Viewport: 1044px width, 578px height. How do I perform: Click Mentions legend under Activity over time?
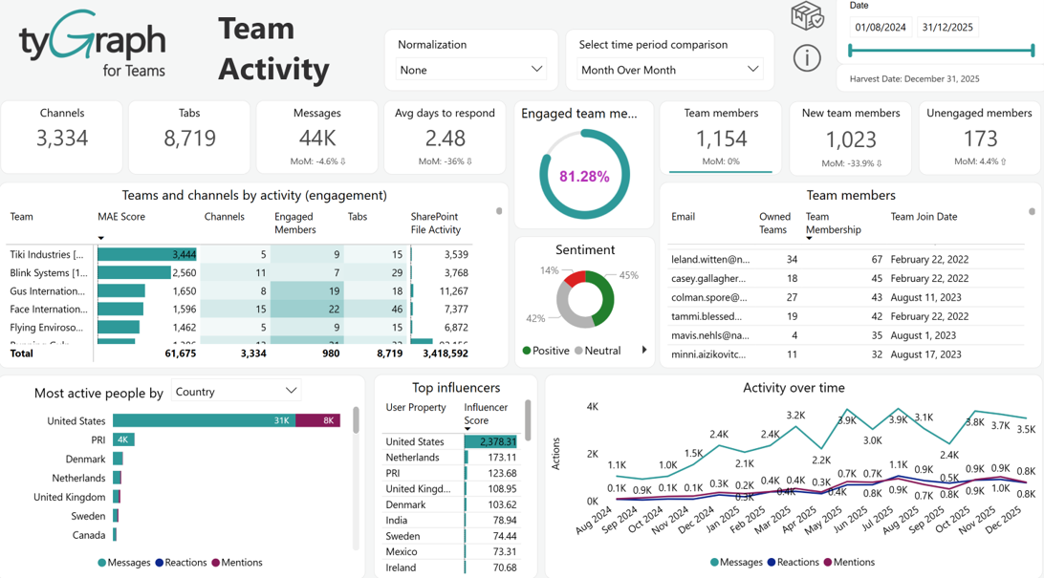pyautogui.click(x=849, y=562)
